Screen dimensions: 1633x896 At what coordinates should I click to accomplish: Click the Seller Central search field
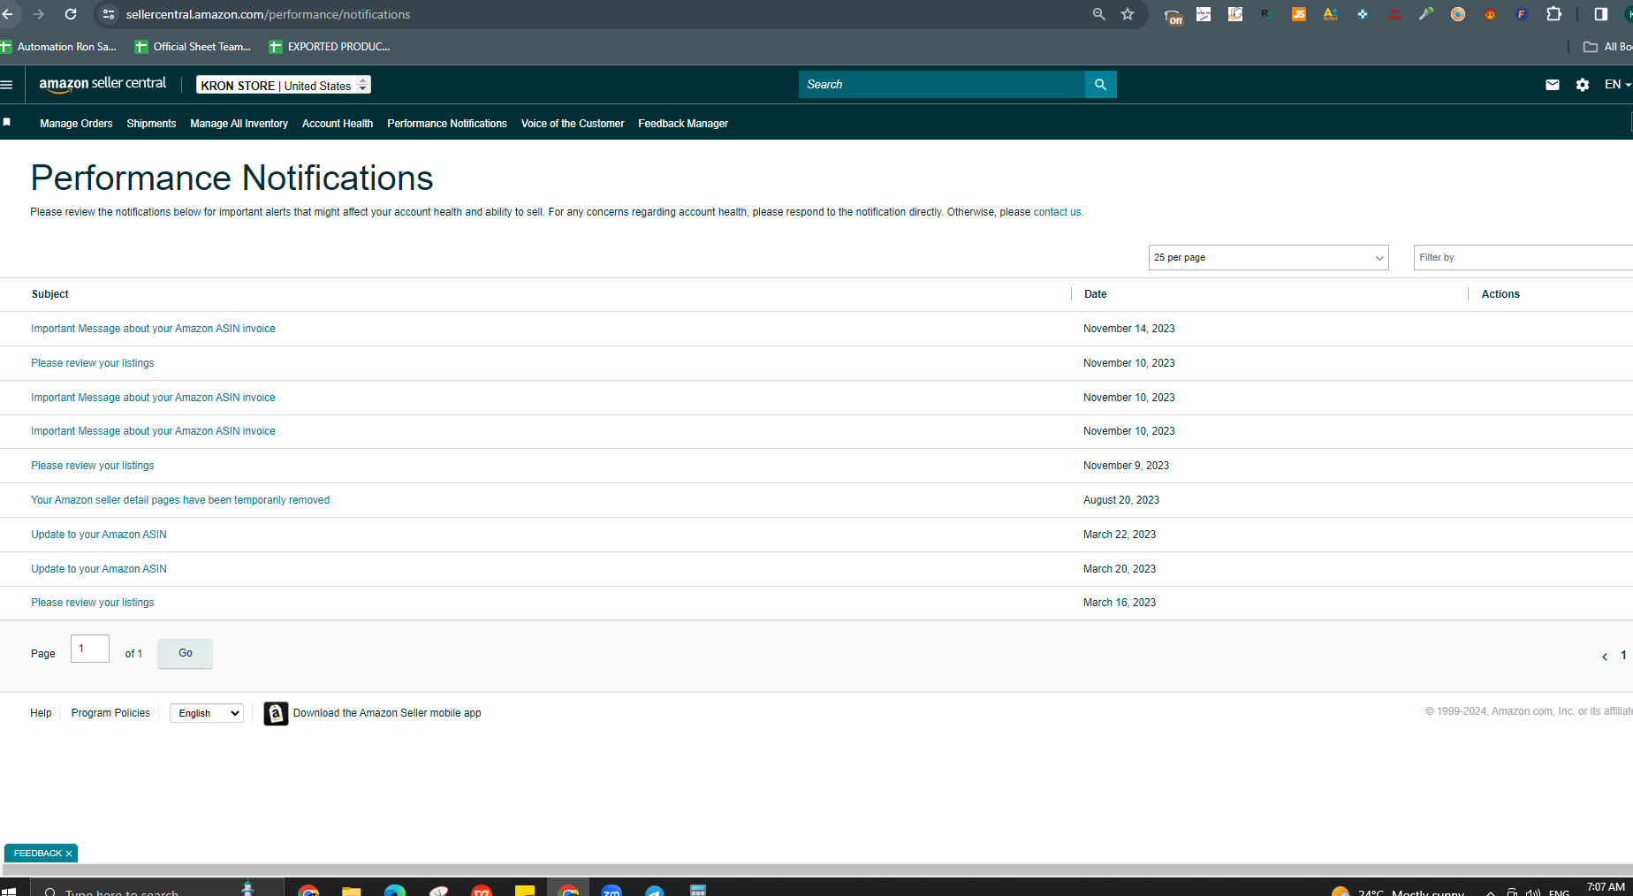[x=942, y=84]
